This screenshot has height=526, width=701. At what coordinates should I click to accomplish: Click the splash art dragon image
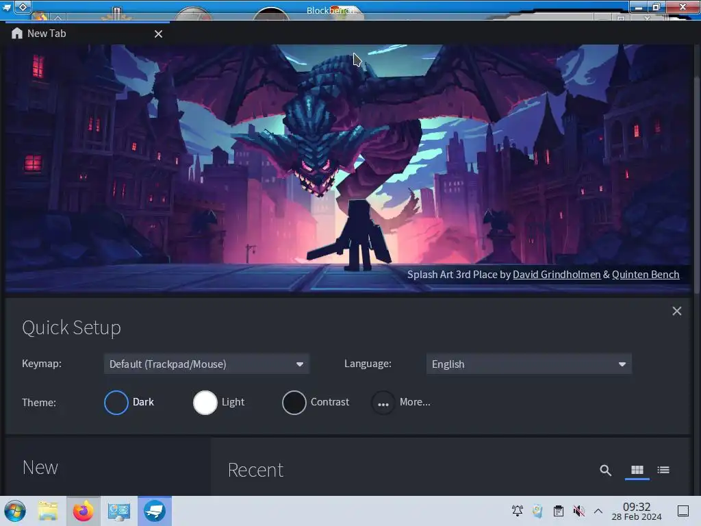pyautogui.click(x=348, y=168)
